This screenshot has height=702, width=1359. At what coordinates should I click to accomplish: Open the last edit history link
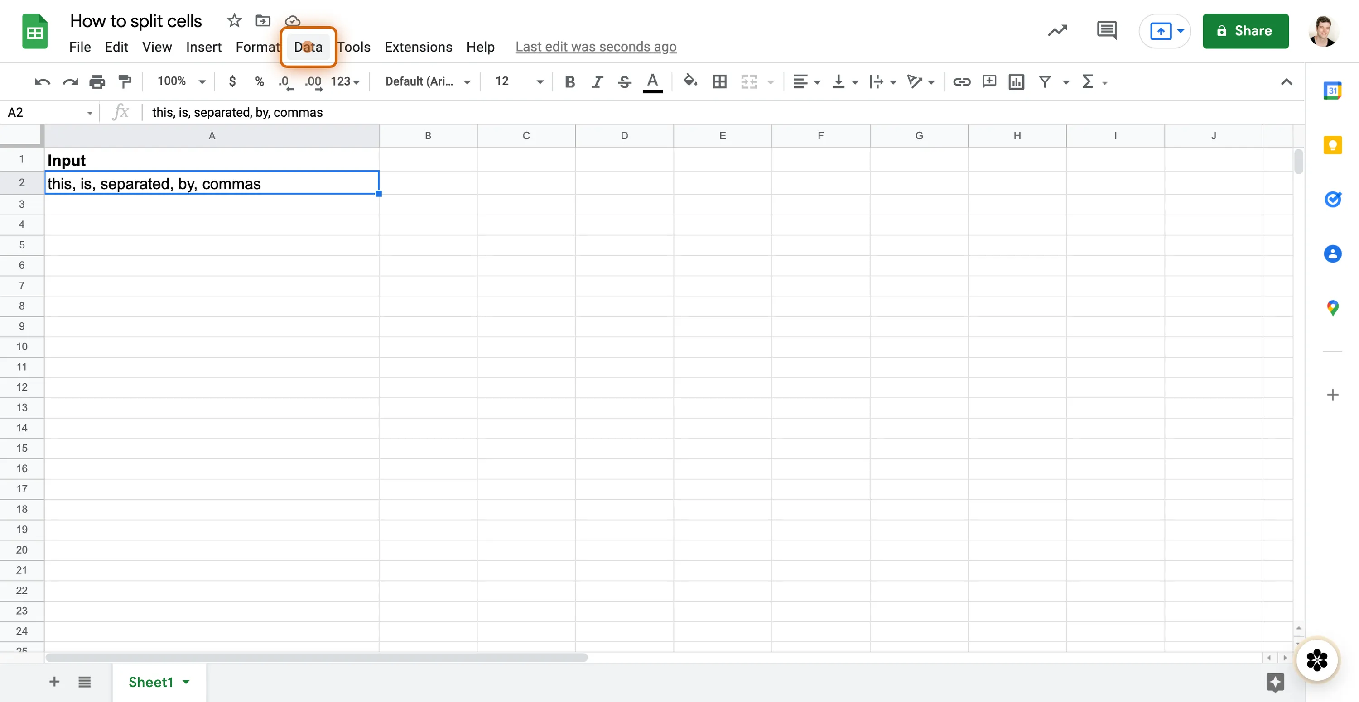tap(596, 47)
